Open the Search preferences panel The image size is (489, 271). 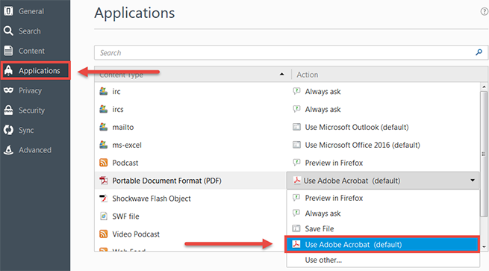(x=35, y=31)
